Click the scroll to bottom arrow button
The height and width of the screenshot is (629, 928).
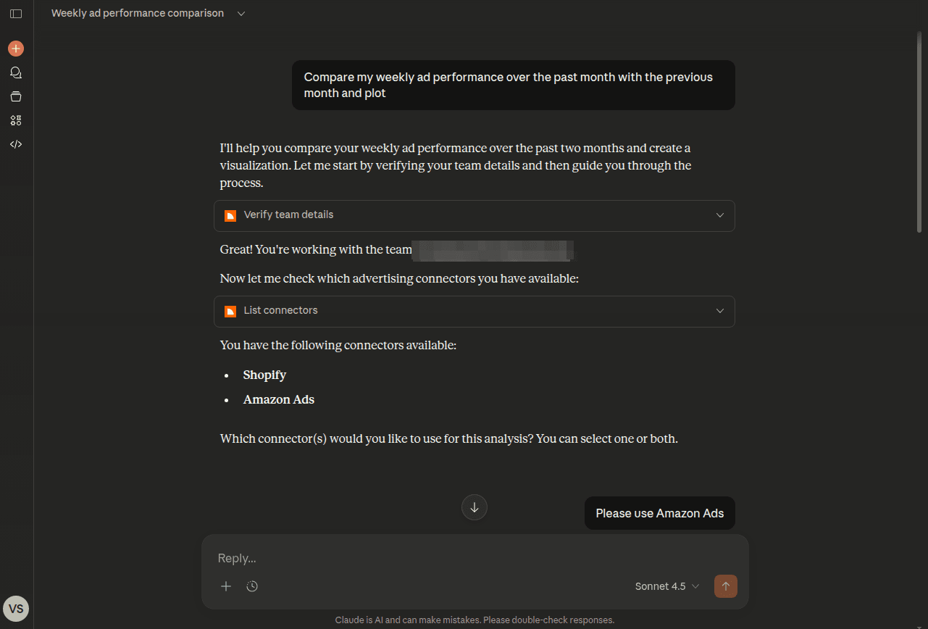point(475,507)
